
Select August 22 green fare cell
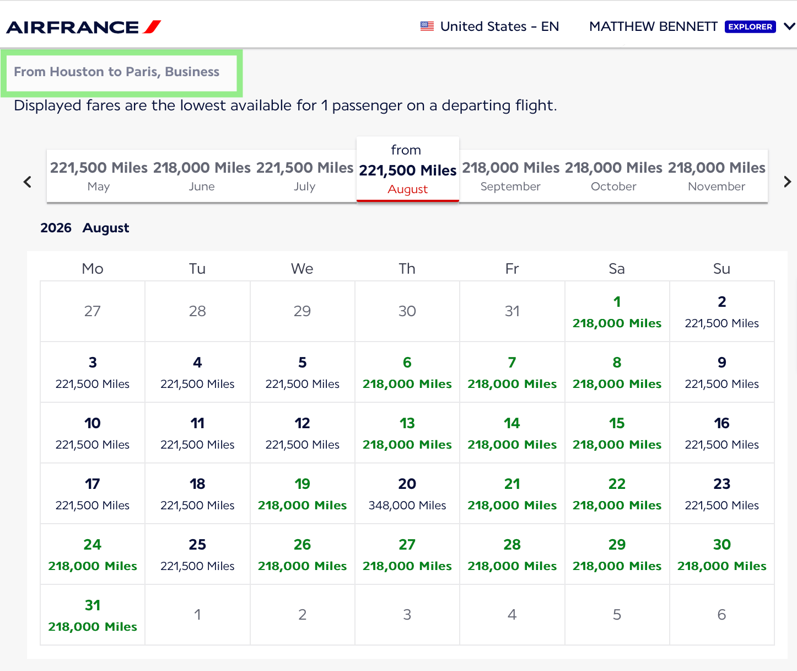point(617,493)
